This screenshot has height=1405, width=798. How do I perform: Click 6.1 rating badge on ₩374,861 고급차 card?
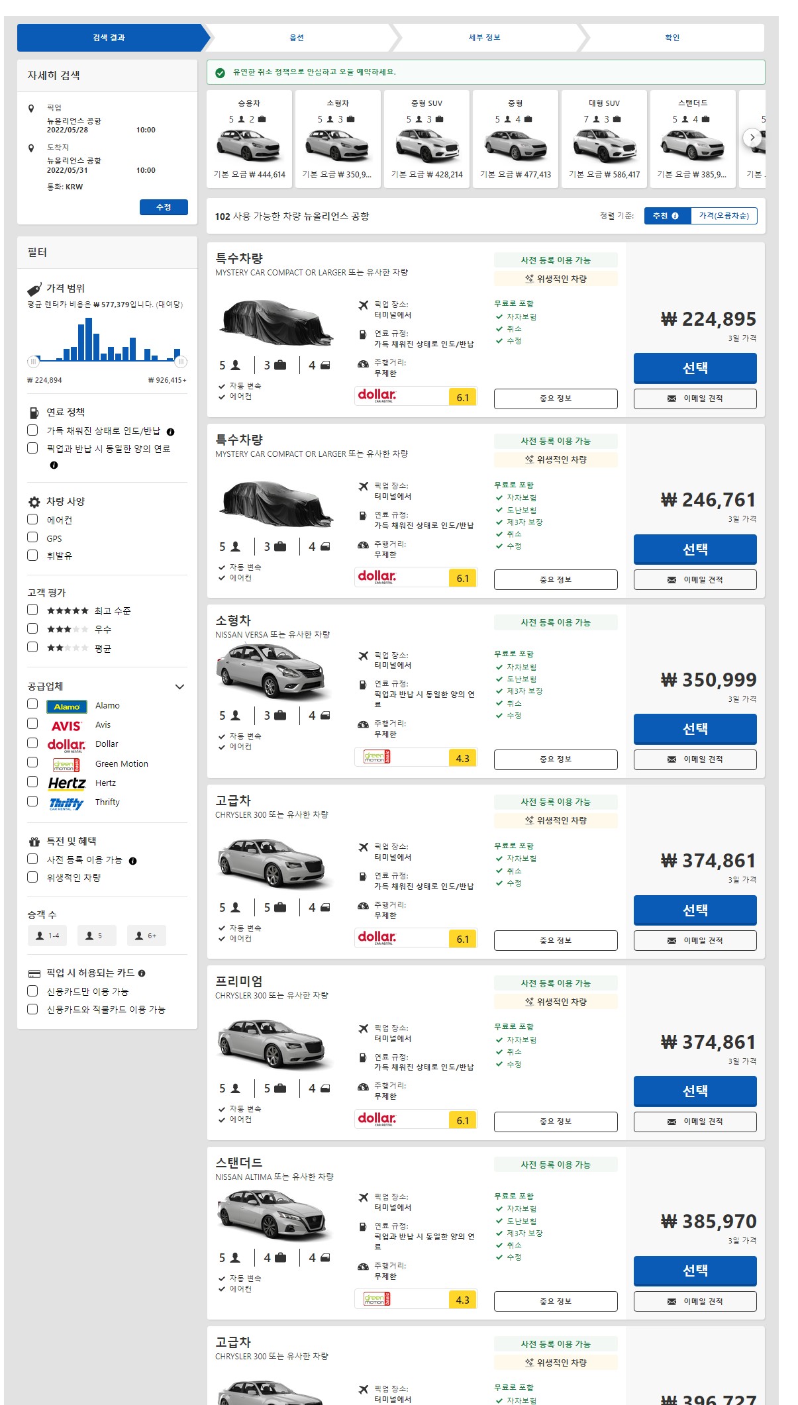coord(462,940)
